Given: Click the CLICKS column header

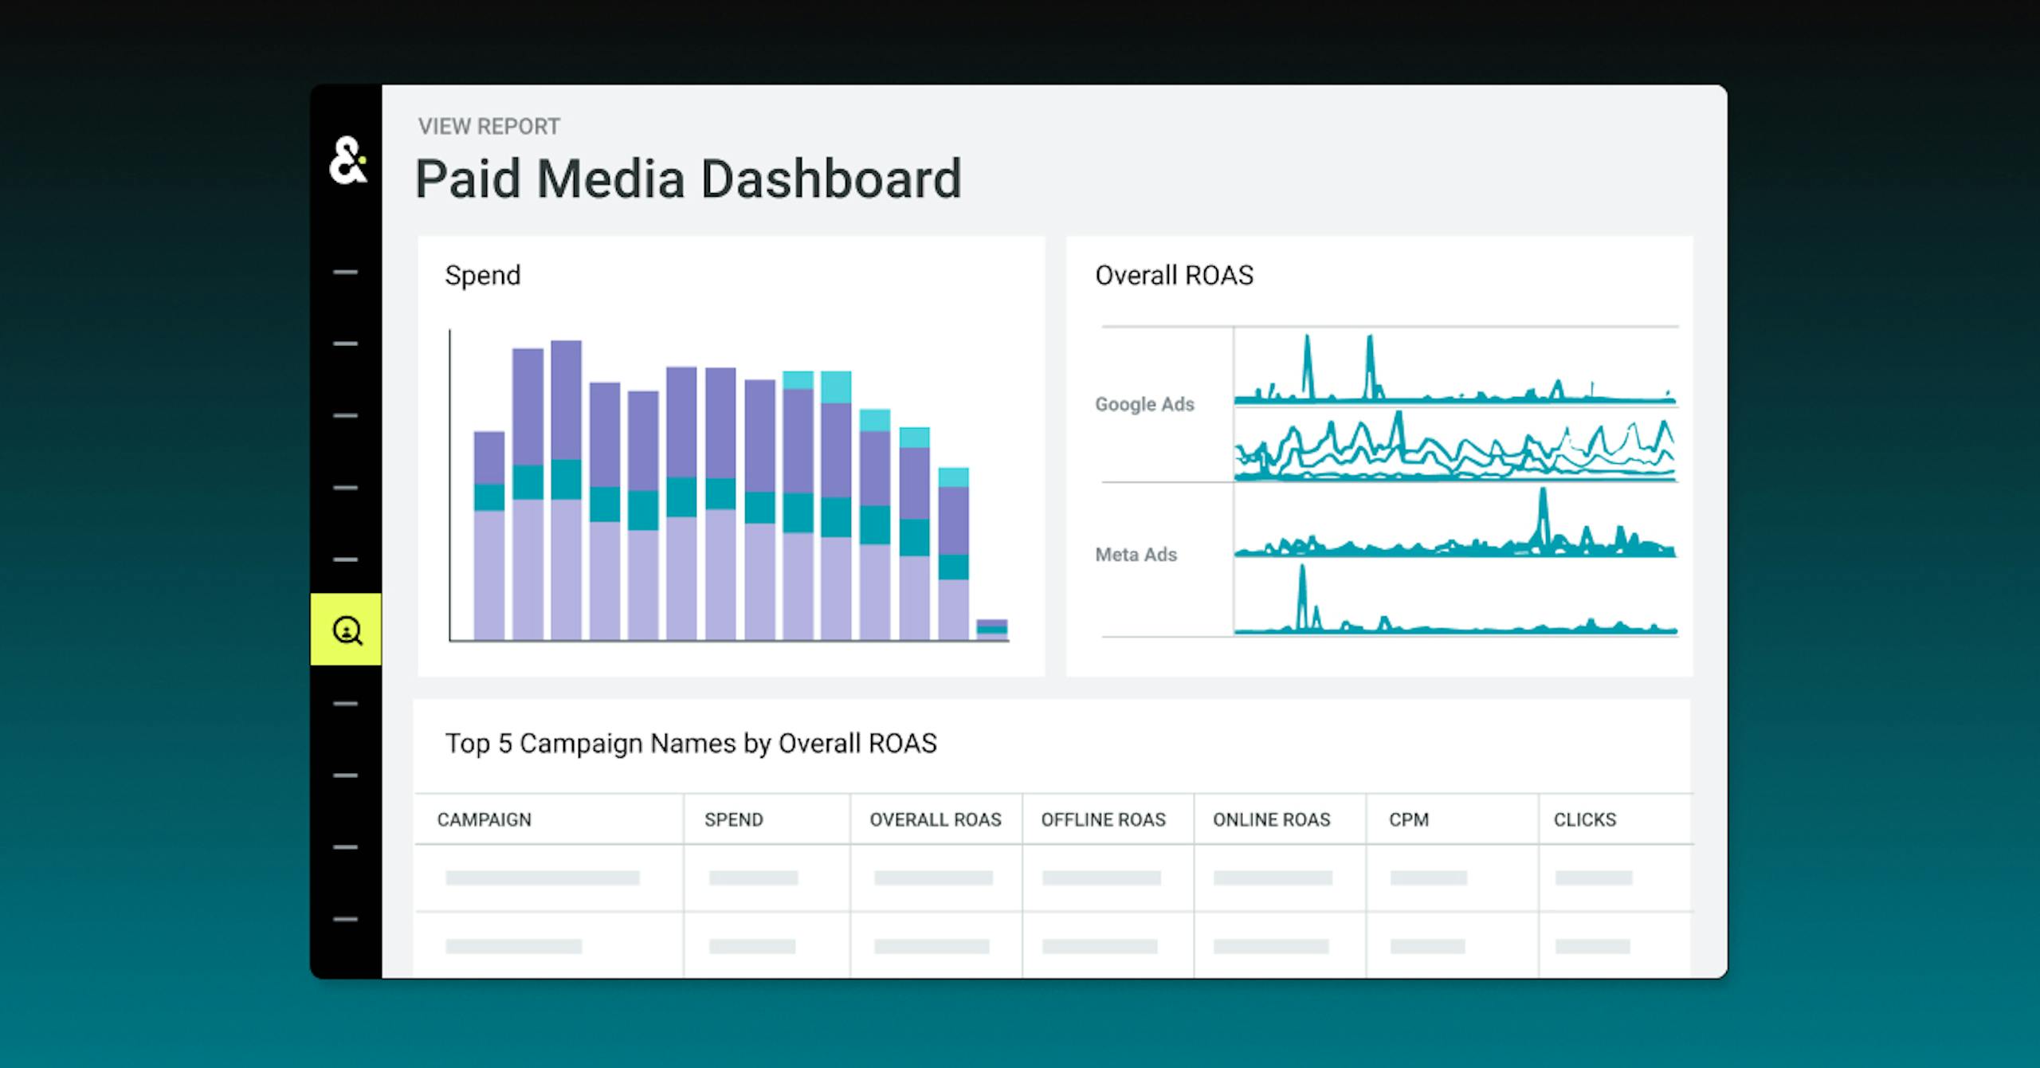Looking at the screenshot, I should tap(1584, 819).
